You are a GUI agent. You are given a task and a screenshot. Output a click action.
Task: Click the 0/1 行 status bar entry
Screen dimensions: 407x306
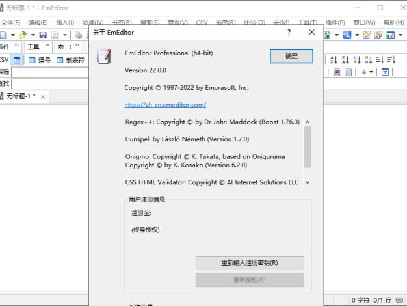coord(382,300)
